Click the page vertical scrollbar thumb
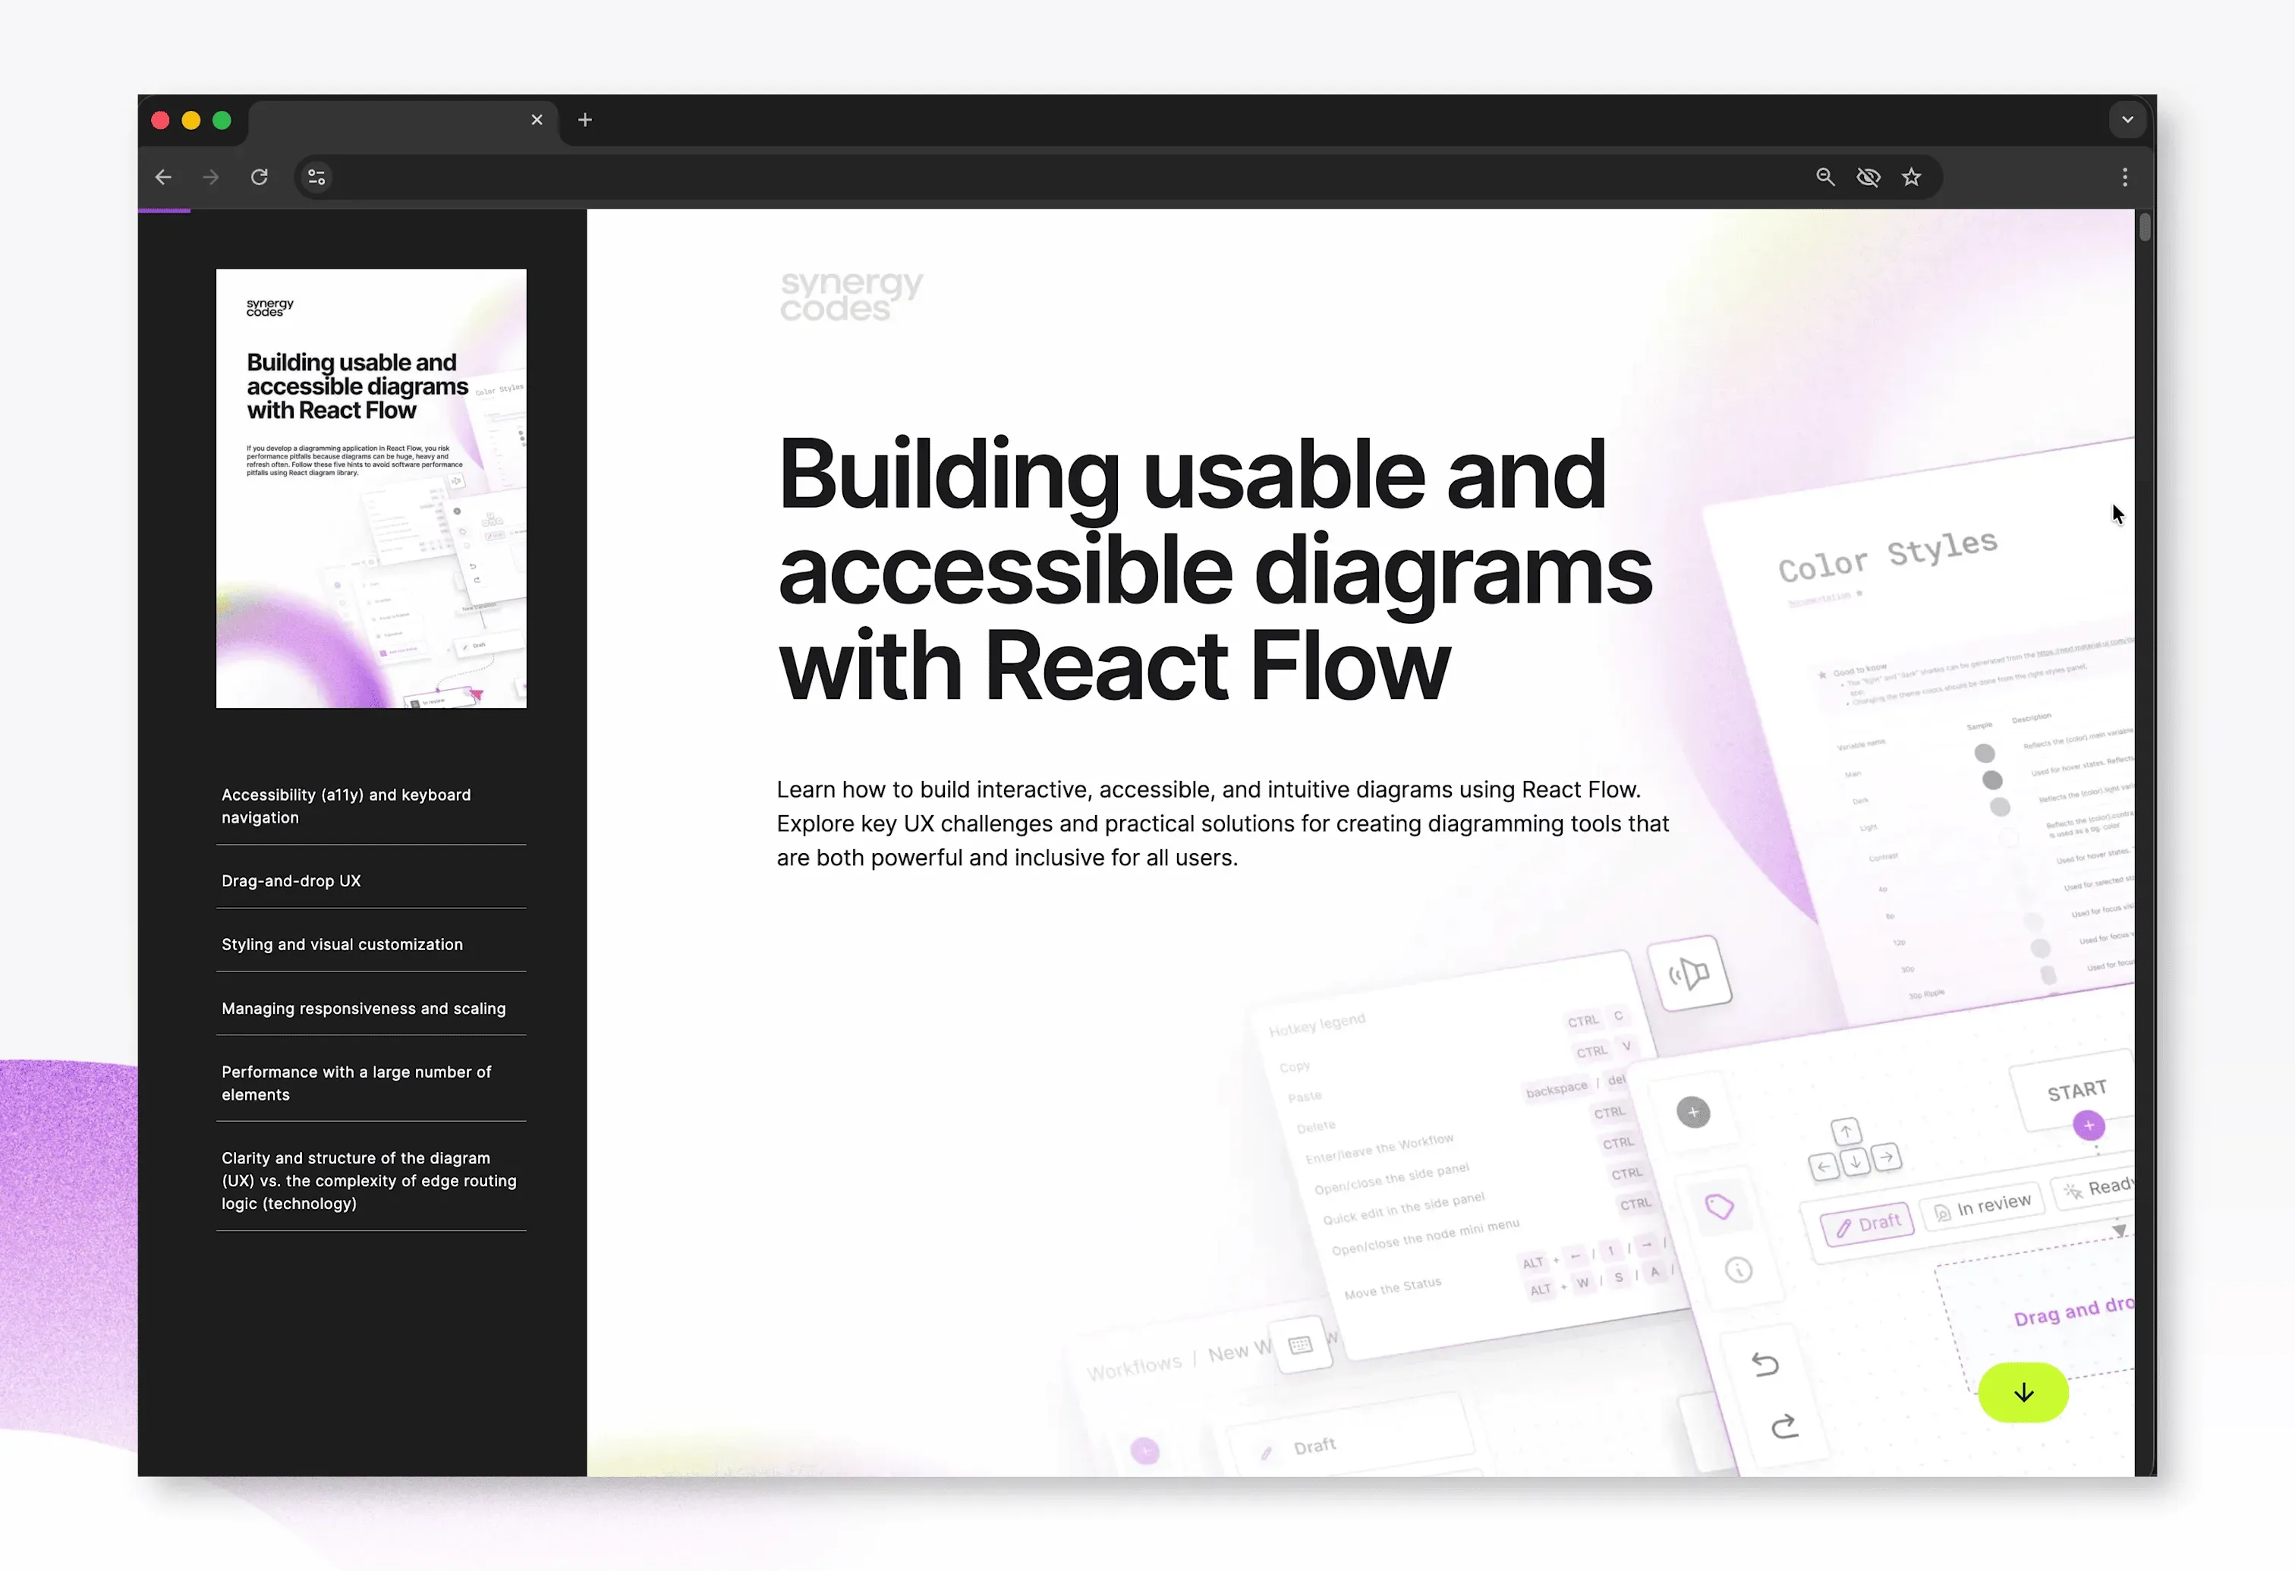 pyautogui.click(x=2145, y=226)
